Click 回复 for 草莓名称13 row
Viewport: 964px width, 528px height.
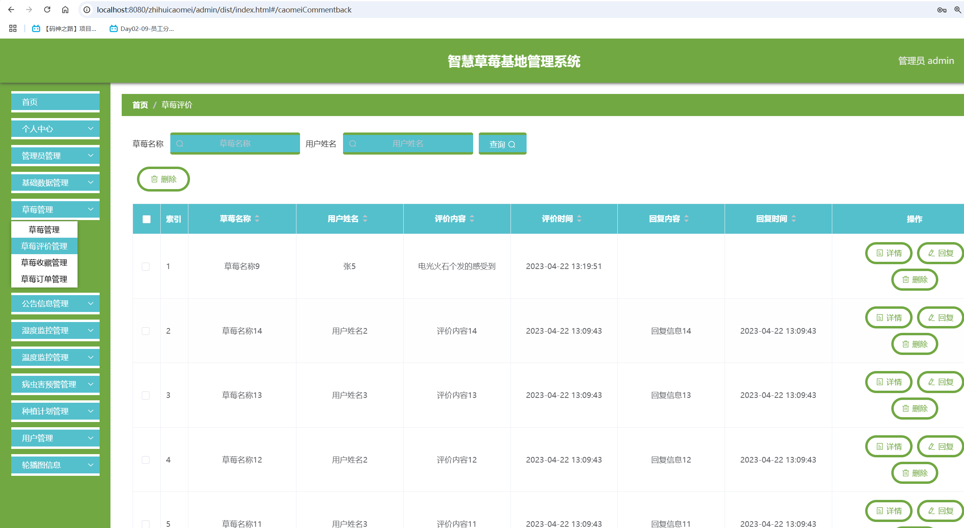click(x=941, y=382)
